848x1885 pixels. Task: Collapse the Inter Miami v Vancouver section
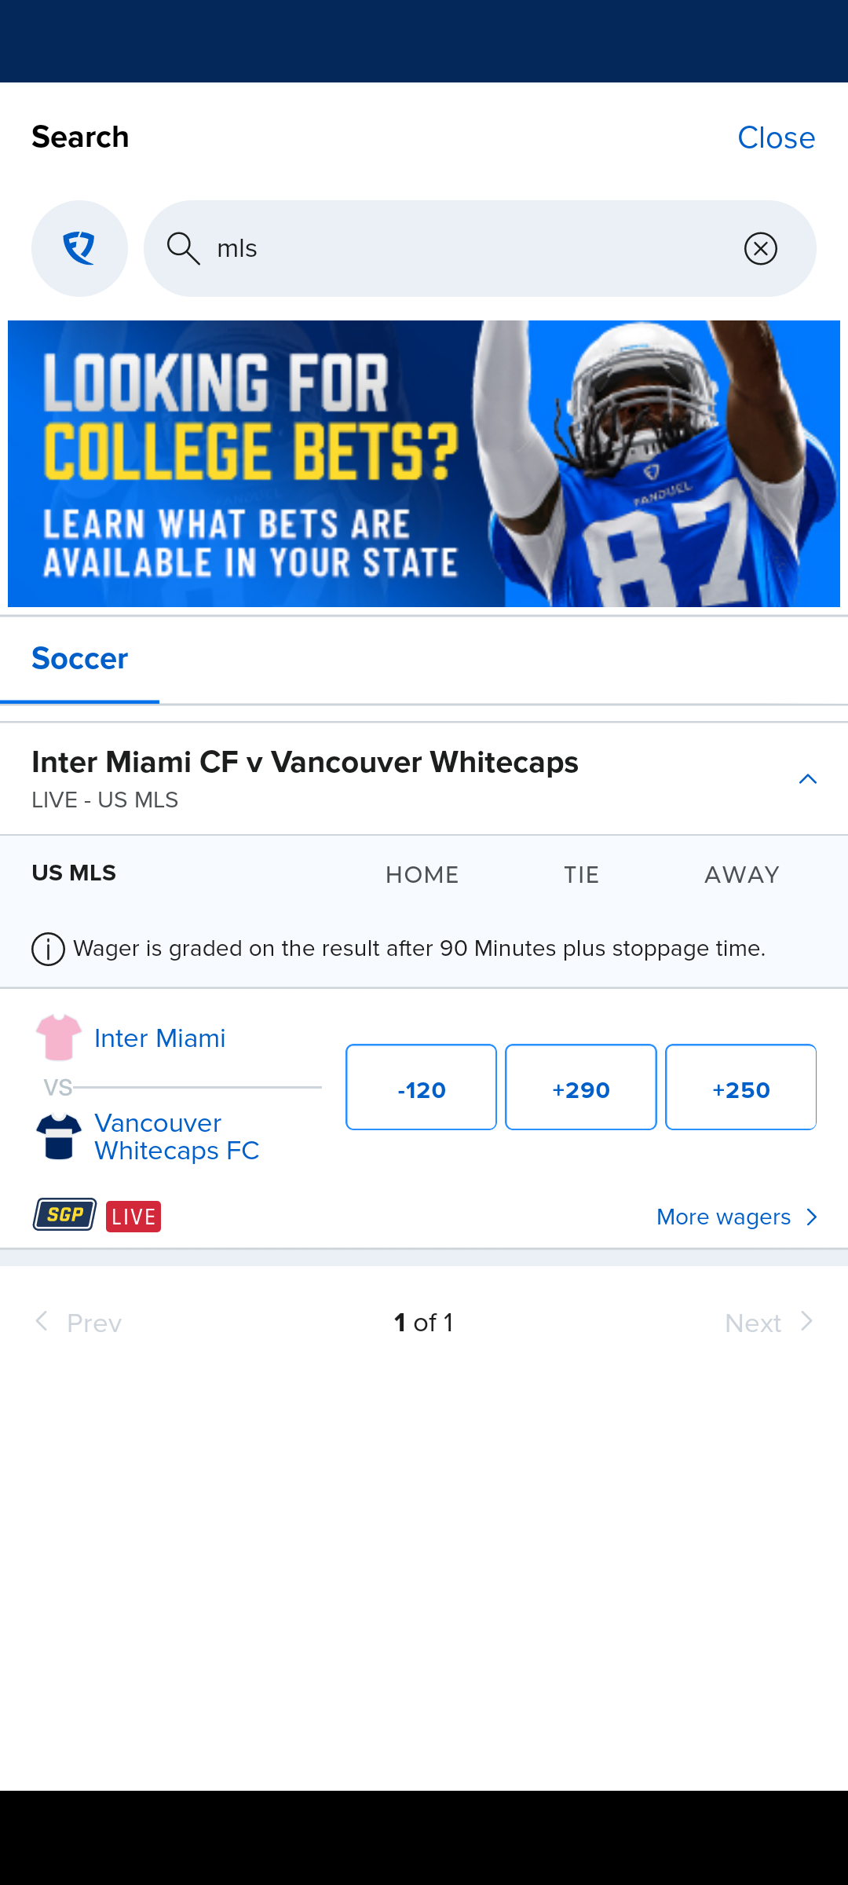pyautogui.click(x=807, y=778)
